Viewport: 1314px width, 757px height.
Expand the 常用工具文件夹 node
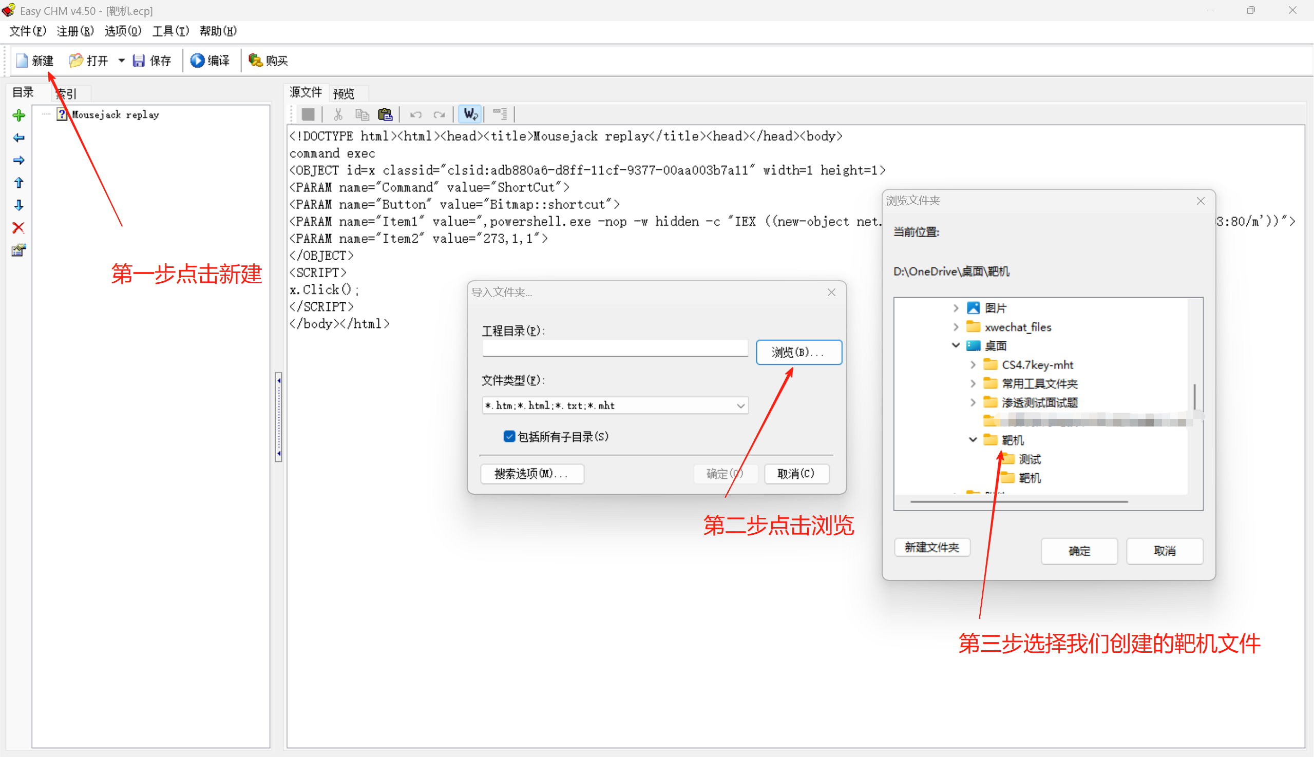[x=973, y=383]
